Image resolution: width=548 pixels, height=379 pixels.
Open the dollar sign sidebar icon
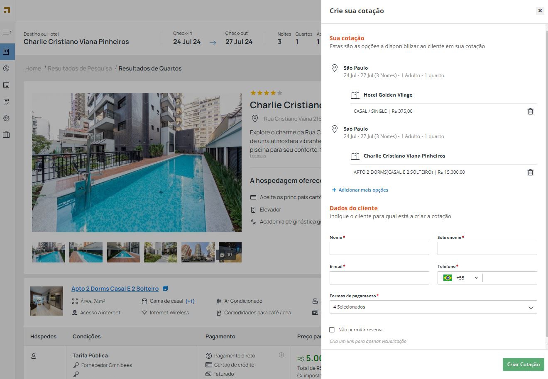tap(6, 68)
